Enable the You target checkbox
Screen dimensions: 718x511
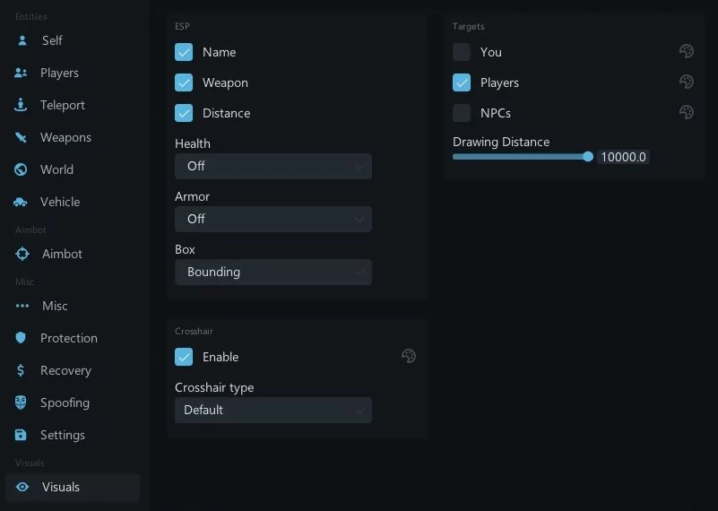pyautogui.click(x=462, y=52)
